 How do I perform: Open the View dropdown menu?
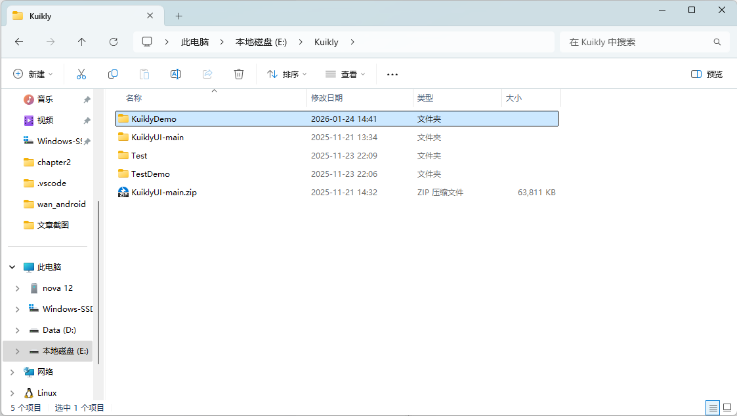pos(345,74)
